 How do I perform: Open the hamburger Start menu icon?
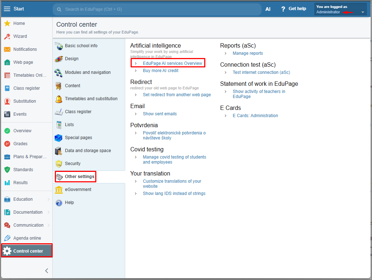coord(7,9)
